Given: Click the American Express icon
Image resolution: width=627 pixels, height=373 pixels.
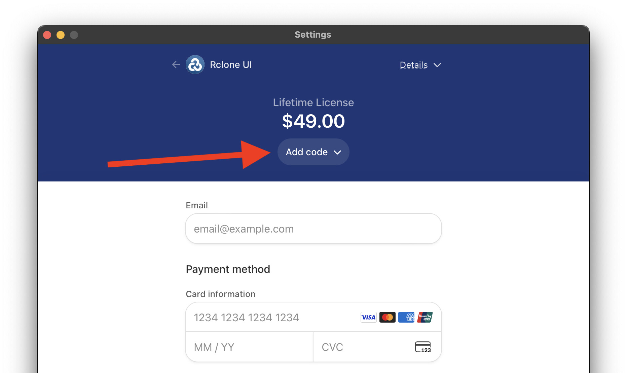Looking at the screenshot, I should tap(406, 317).
